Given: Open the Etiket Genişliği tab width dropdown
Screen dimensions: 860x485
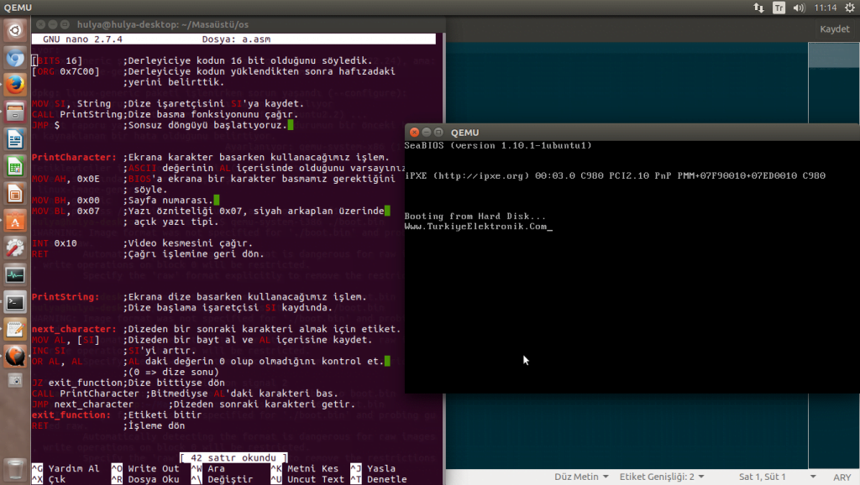Looking at the screenshot, I should [662, 477].
